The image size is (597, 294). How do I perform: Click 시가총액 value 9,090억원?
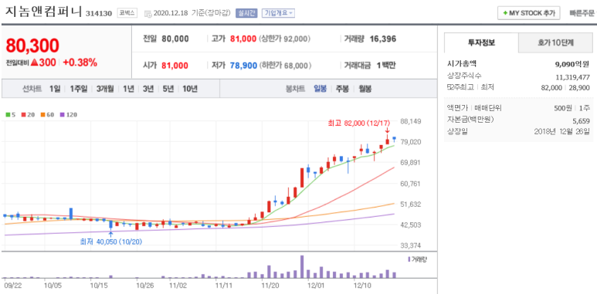(572, 64)
